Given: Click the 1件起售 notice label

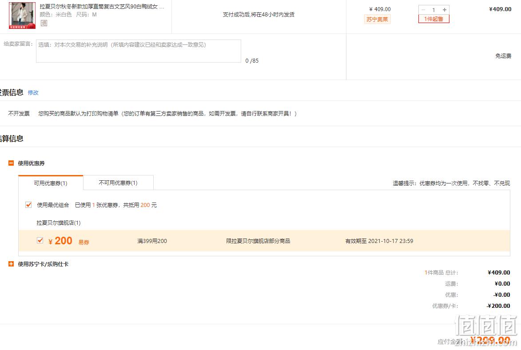Looking at the screenshot, I should pos(434,19).
